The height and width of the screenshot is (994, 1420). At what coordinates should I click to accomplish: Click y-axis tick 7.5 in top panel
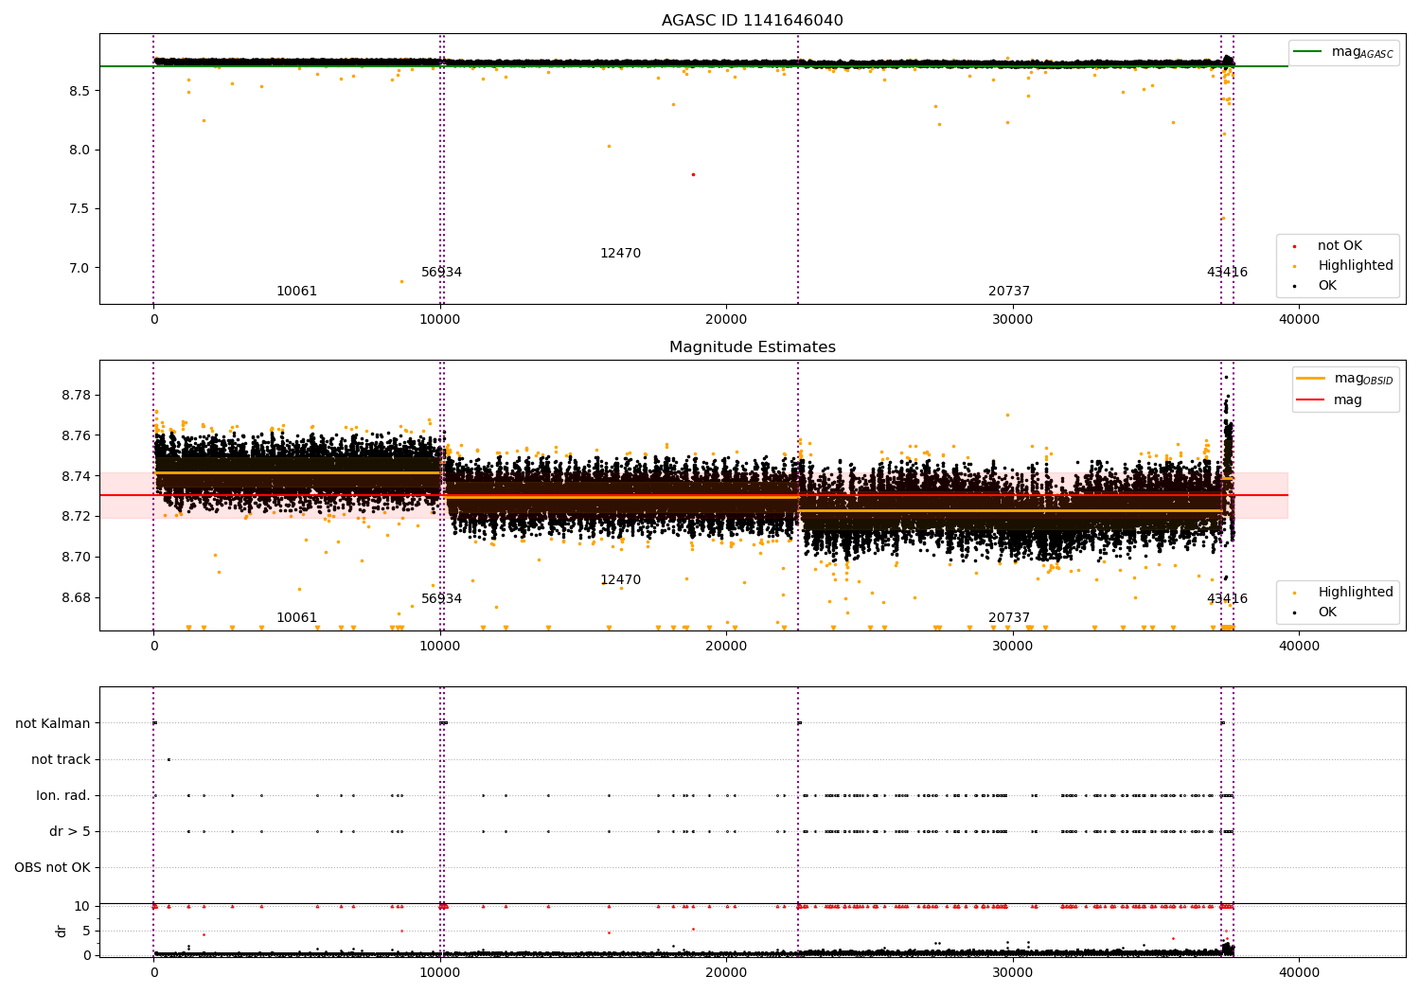coord(80,209)
